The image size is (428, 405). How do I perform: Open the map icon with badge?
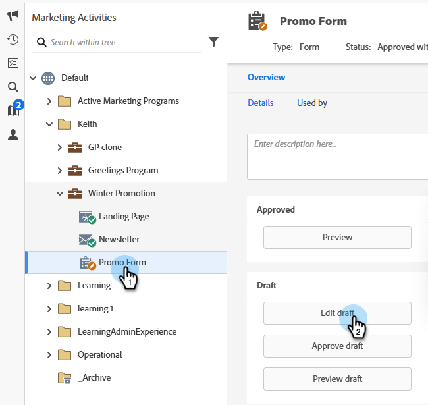(14, 110)
